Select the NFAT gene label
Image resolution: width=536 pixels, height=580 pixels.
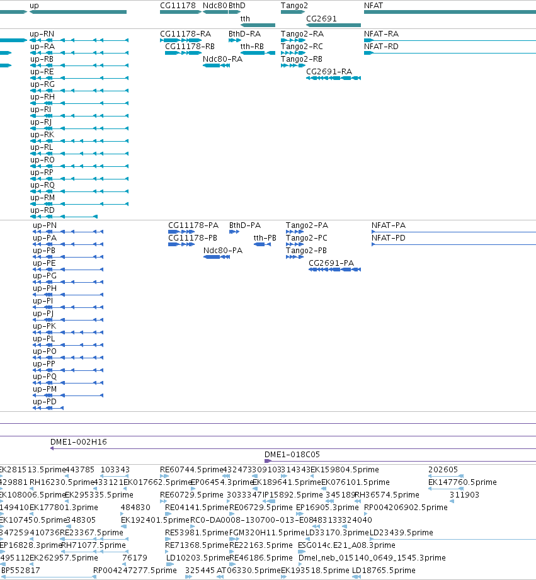click(x=373, y=6)
